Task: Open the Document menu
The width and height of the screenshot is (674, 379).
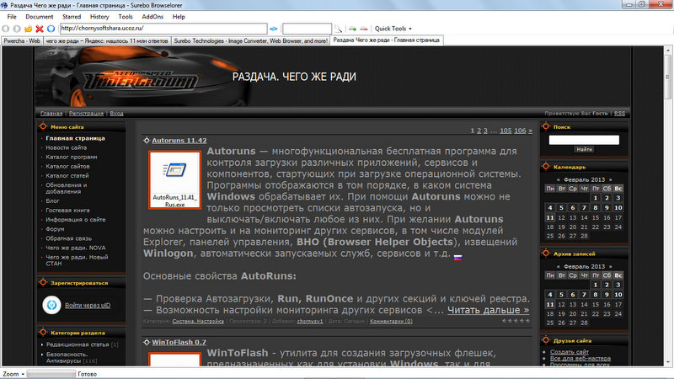Action: [39, 17]
